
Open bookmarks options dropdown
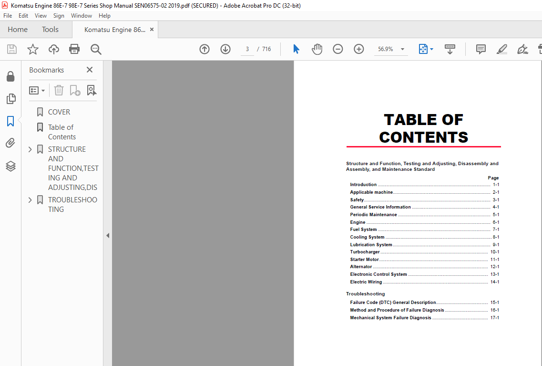(x=37, y=90)
